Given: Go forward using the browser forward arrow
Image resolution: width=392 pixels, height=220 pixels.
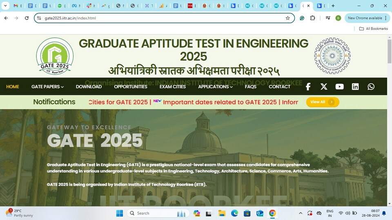Looking at the screenshot, I should 16,18.
